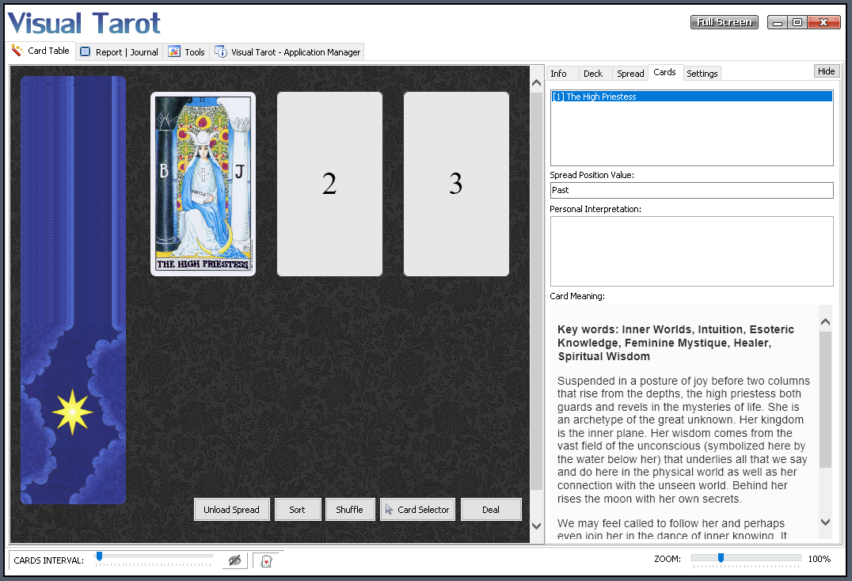Click empty spread position 2
The image size is (852, 581).
[x=330, y=184]
